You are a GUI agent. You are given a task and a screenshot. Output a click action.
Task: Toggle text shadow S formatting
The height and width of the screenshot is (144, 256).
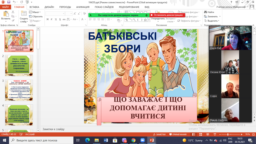click(x=60, y=19)
